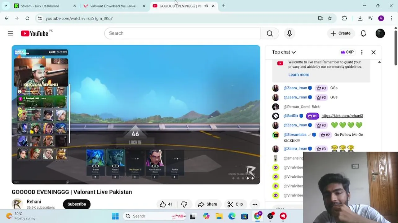View site information icon in address bar
398x223 pixels.
40,18
